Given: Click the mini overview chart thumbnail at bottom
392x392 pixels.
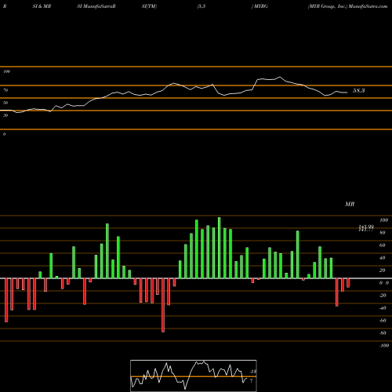Looking at the screenshot, I should (194, 376).
